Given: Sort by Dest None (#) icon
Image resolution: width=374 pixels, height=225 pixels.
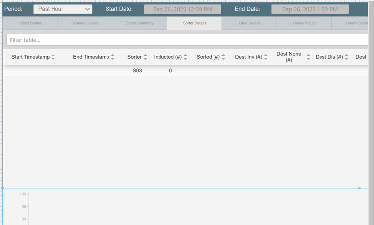Looking at the screenshot, I should click(308, 57).
